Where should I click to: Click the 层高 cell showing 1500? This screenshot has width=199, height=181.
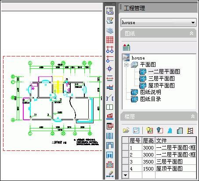tap(148, 169)
